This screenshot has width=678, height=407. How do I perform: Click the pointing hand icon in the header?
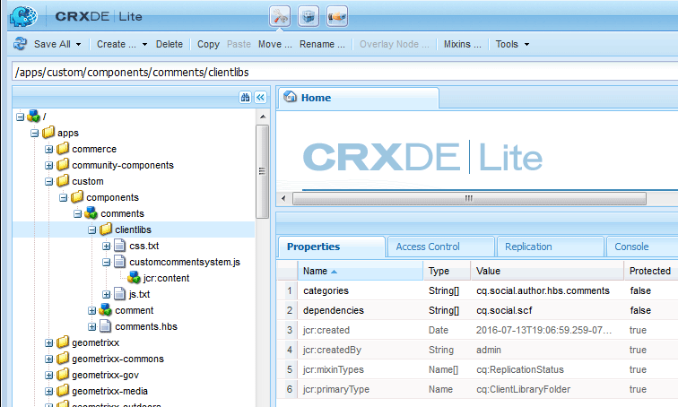tap(337, 17)
